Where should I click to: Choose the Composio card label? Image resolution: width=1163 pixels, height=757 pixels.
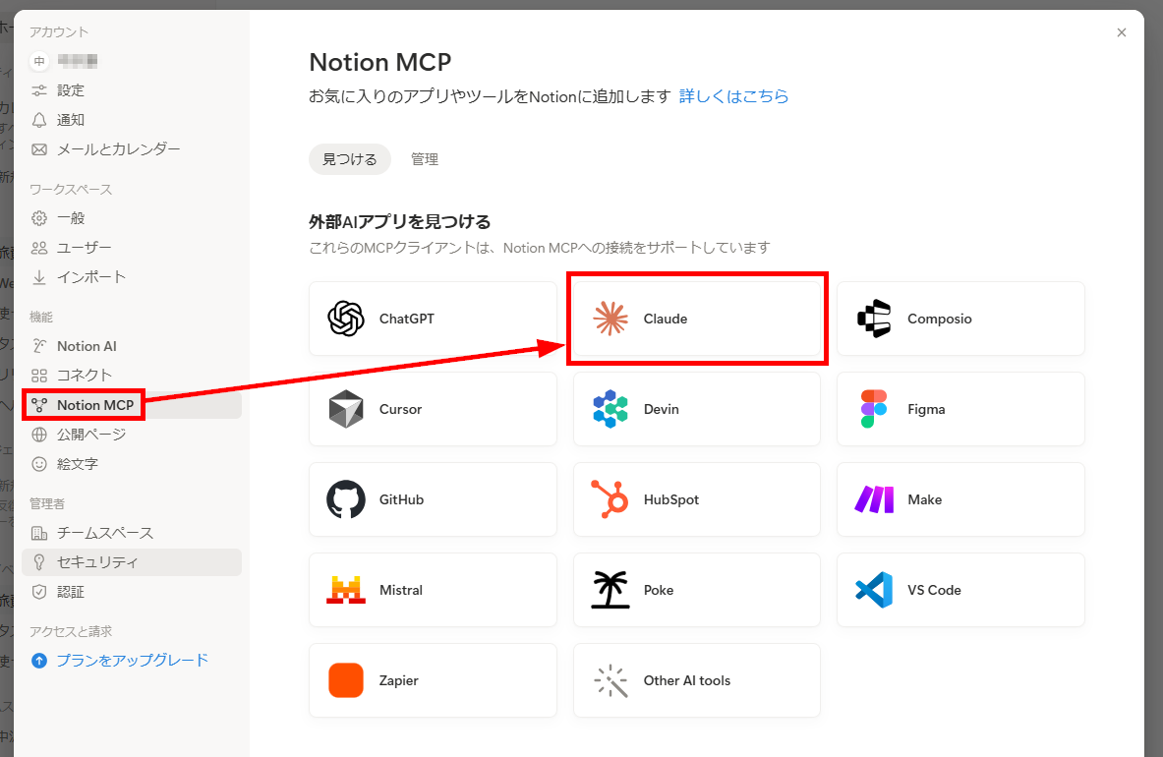pos(940,319)
